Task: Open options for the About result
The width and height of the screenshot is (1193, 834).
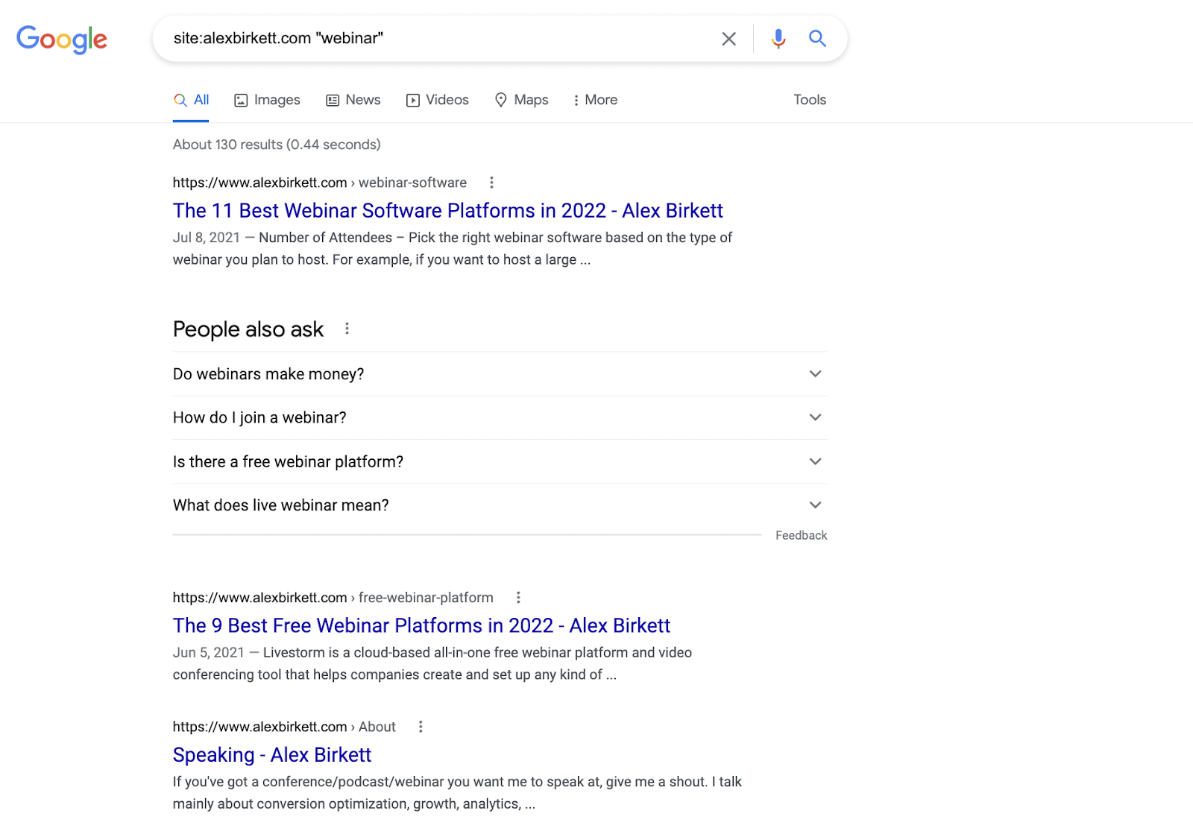Action: pos(421,727)
